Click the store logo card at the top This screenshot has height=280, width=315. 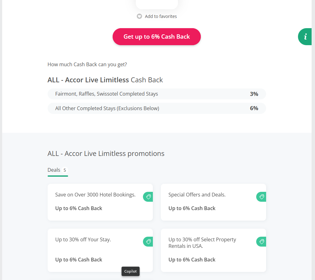[157, 4]
